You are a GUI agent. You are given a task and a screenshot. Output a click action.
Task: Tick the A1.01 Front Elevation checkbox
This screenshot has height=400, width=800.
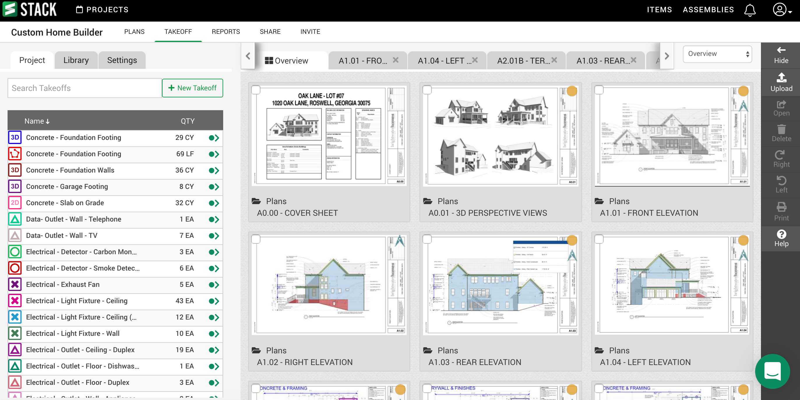(599, 90)
